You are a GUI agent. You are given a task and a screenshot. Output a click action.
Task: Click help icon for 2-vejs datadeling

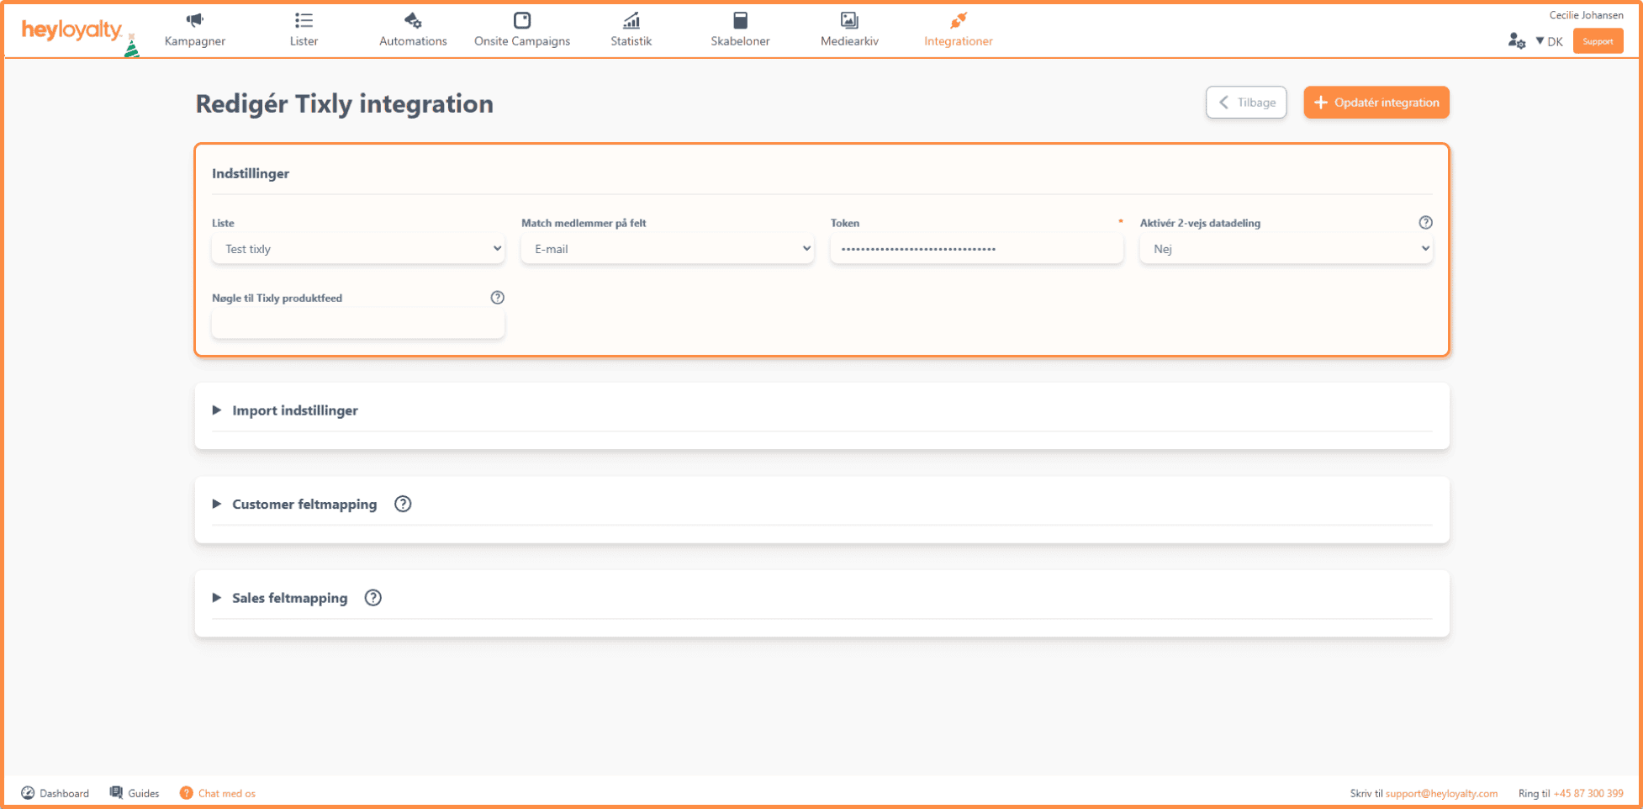[1425, 223]
